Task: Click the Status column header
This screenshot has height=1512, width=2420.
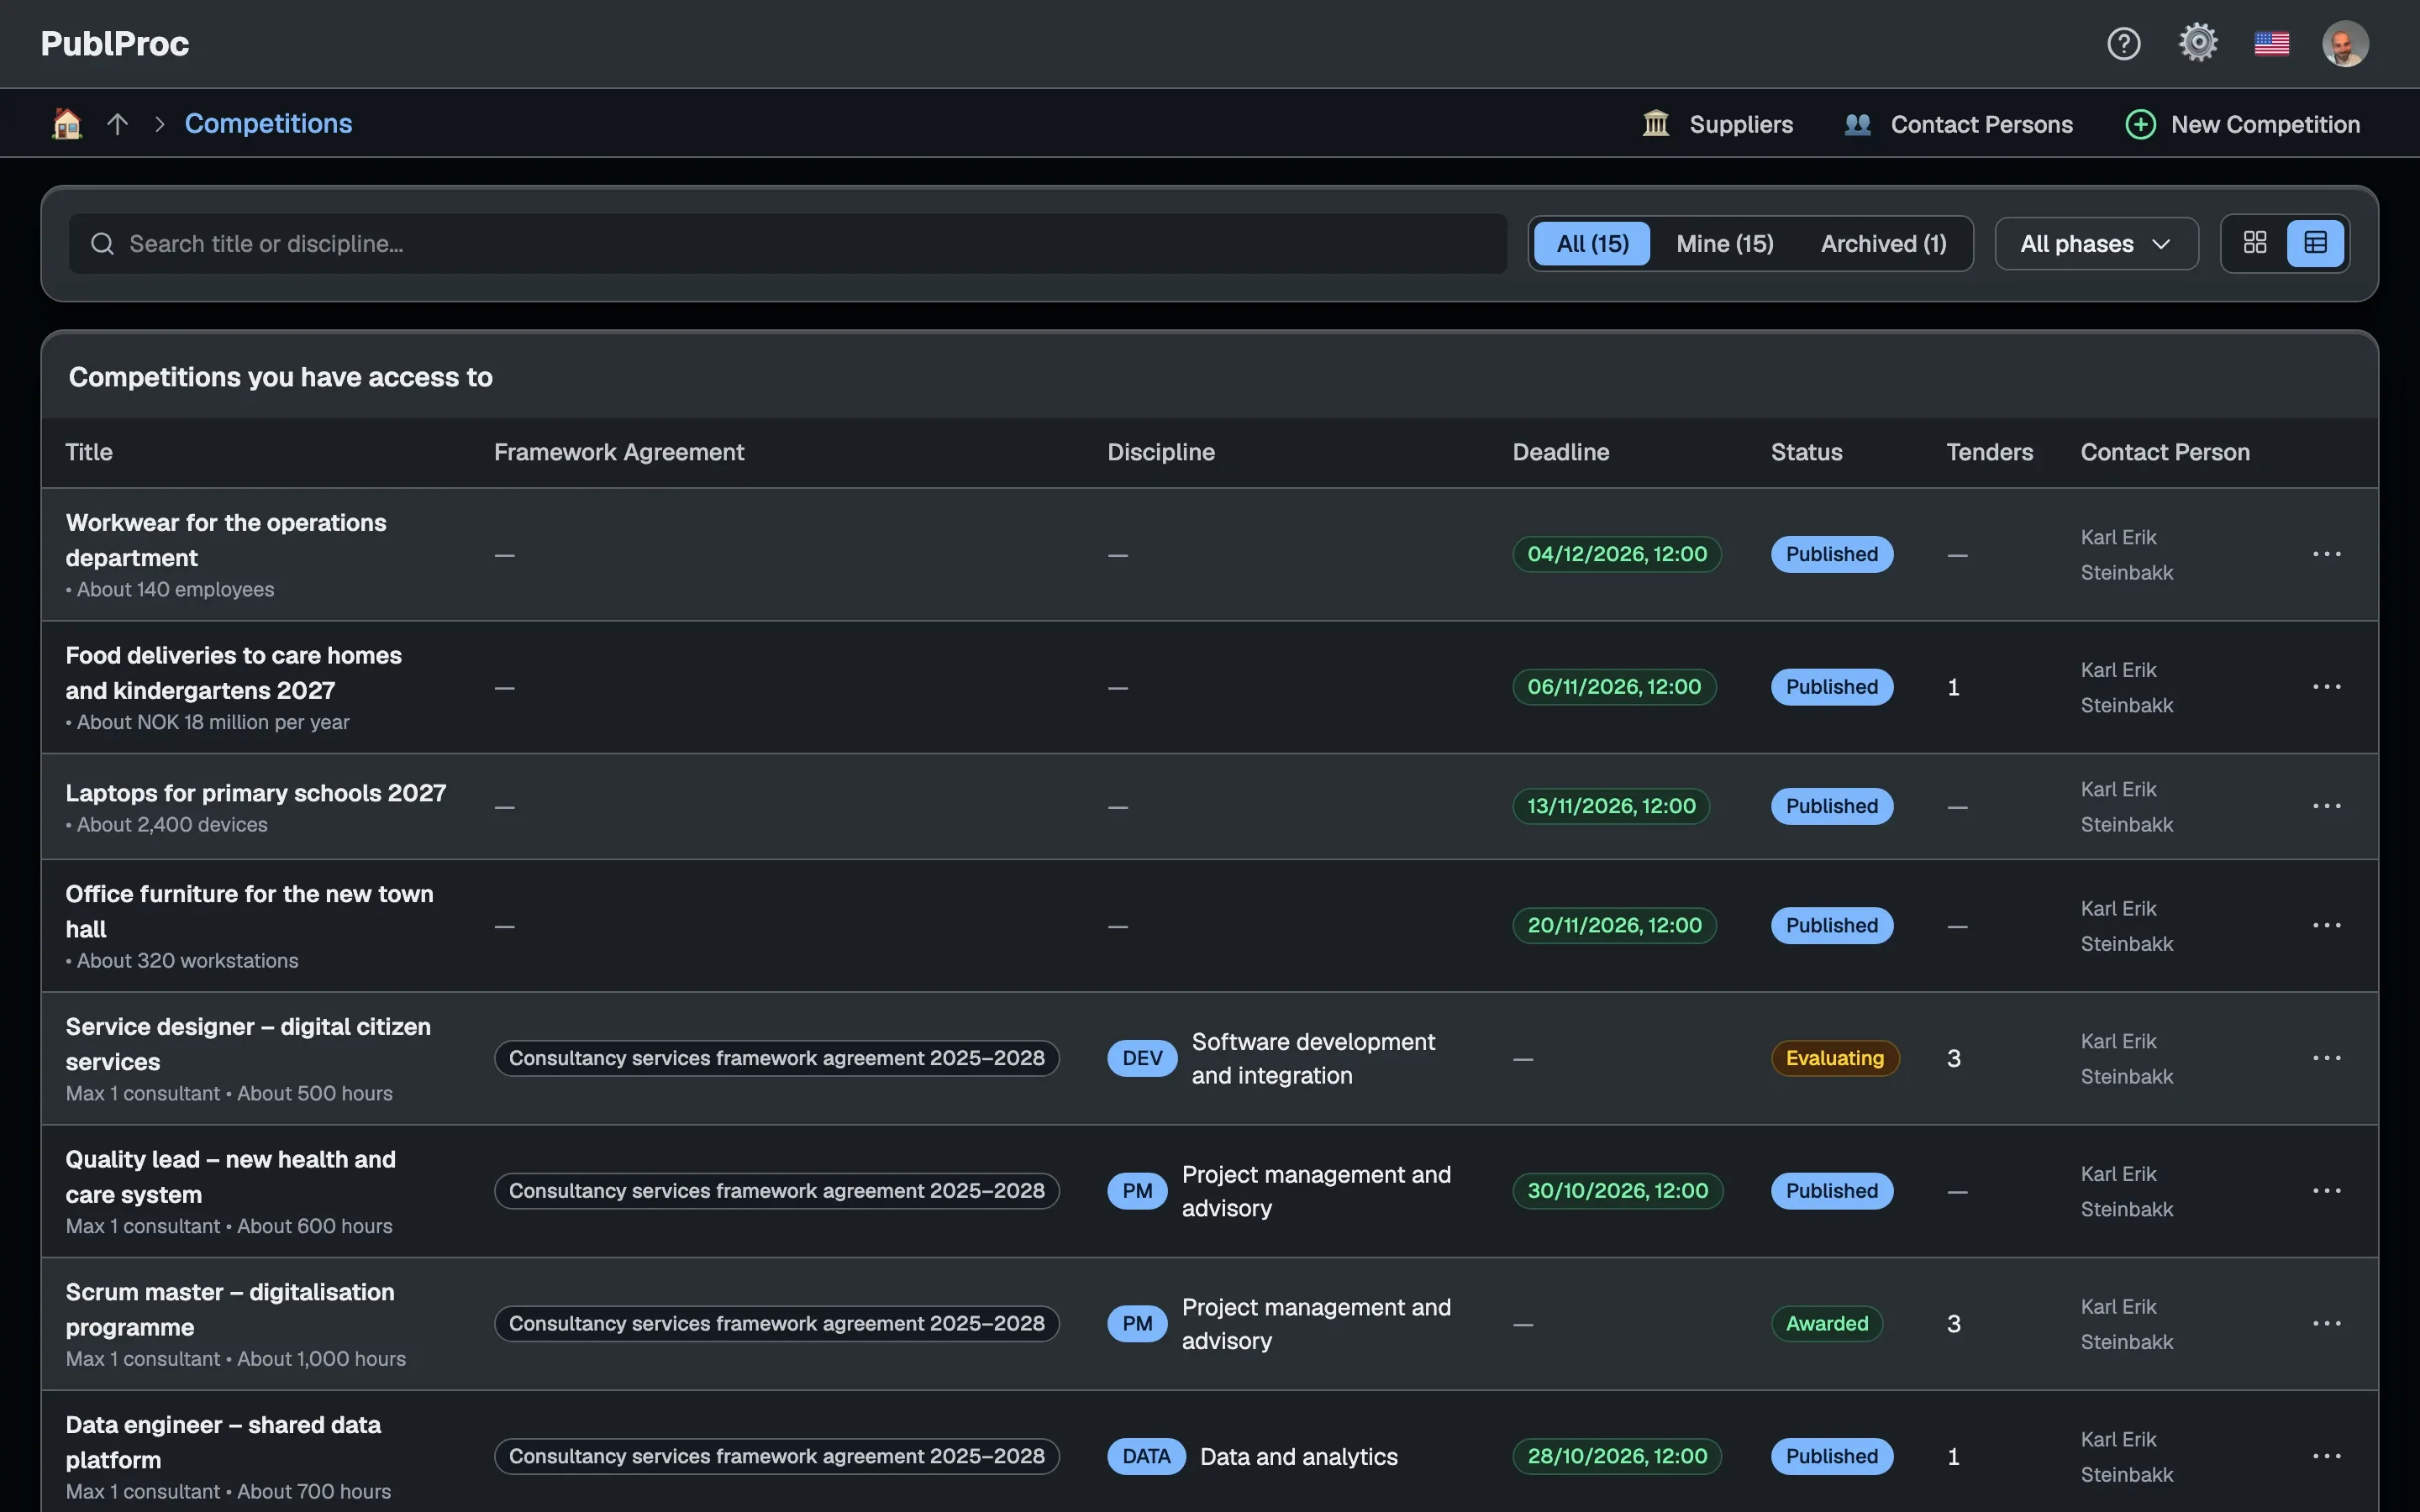Action: [1806, 452]
